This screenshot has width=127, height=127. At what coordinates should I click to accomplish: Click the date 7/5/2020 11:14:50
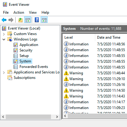tap(111, 90)
